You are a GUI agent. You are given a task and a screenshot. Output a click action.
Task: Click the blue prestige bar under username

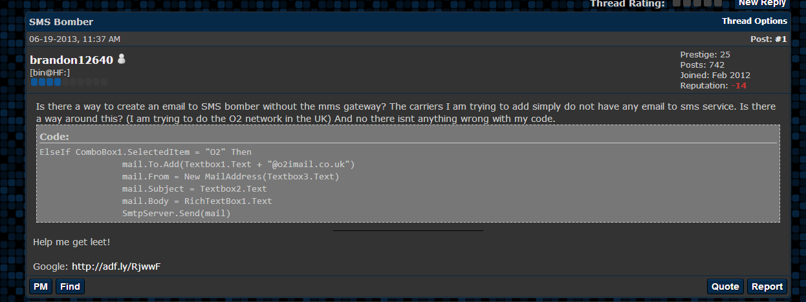[x=69, y=82]
